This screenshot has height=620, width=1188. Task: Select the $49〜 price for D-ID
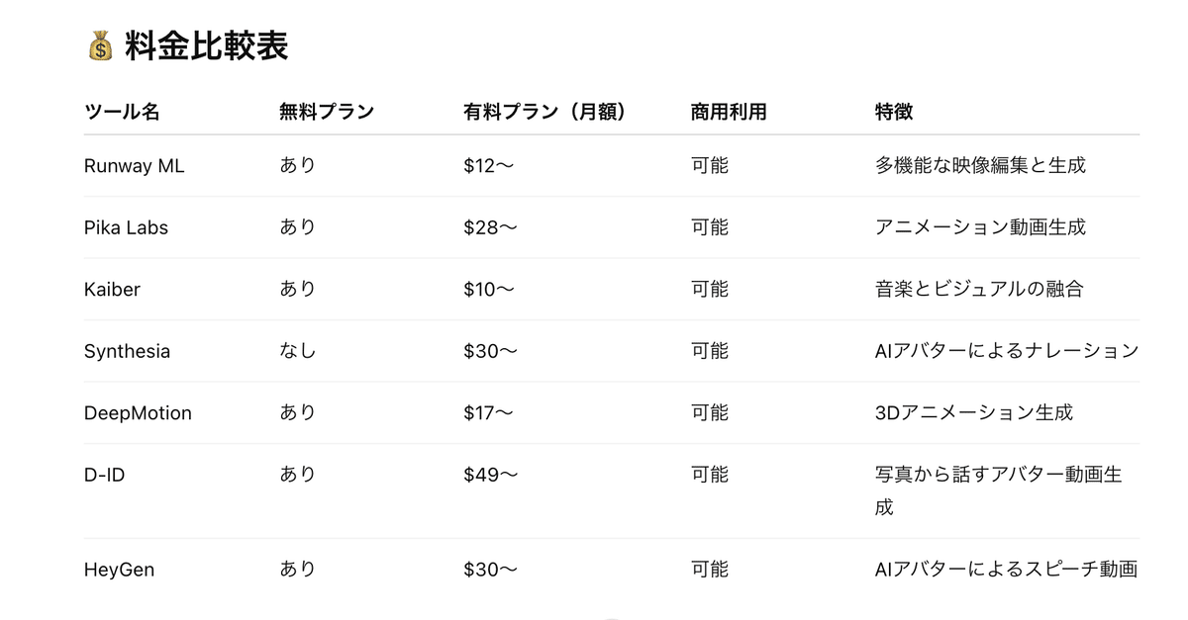pyautogui.click(x=490, y=475)
